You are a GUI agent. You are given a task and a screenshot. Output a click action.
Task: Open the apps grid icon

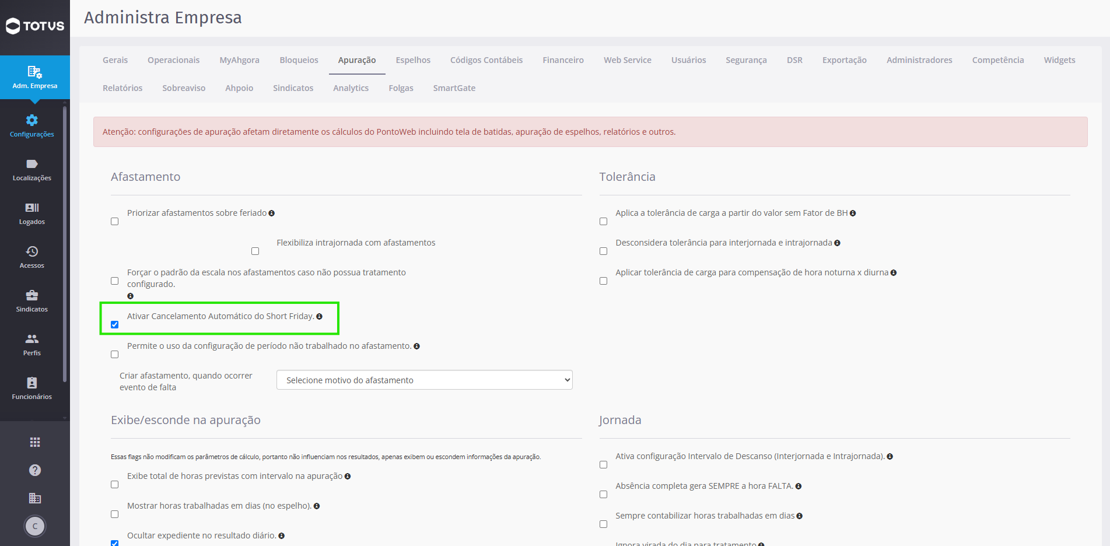coord(35,442)
